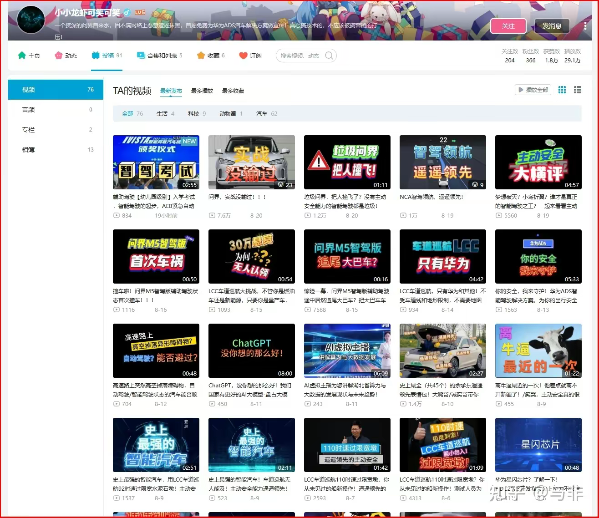Open the 垃圾问界把人撞飞 video thumbnail

tap(347, 162)
